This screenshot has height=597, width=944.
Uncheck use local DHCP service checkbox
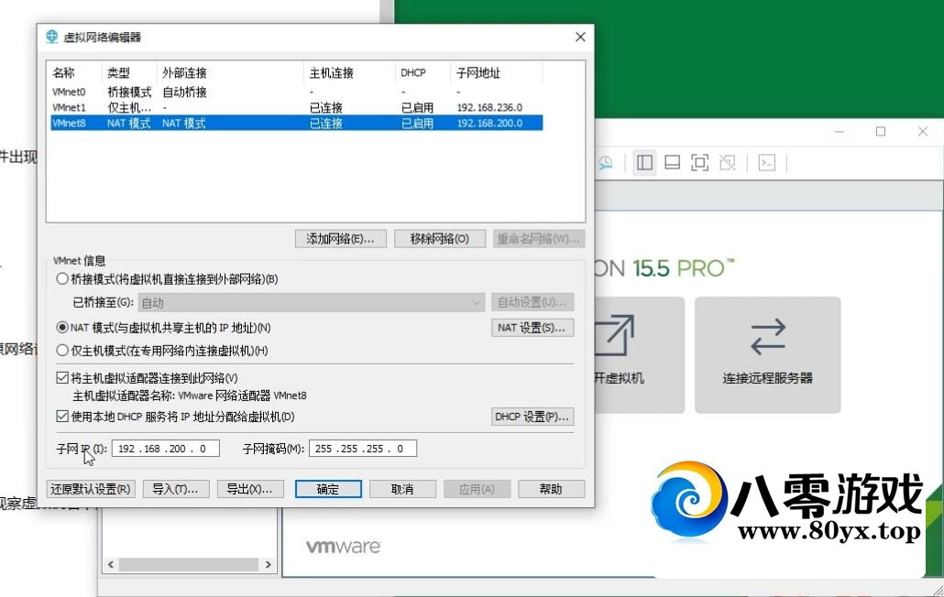[62, 416]
